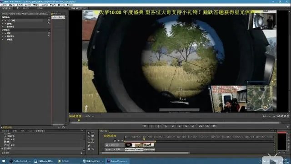
Task: Expand the Time Remapping effect
Action: coord(2,27)
